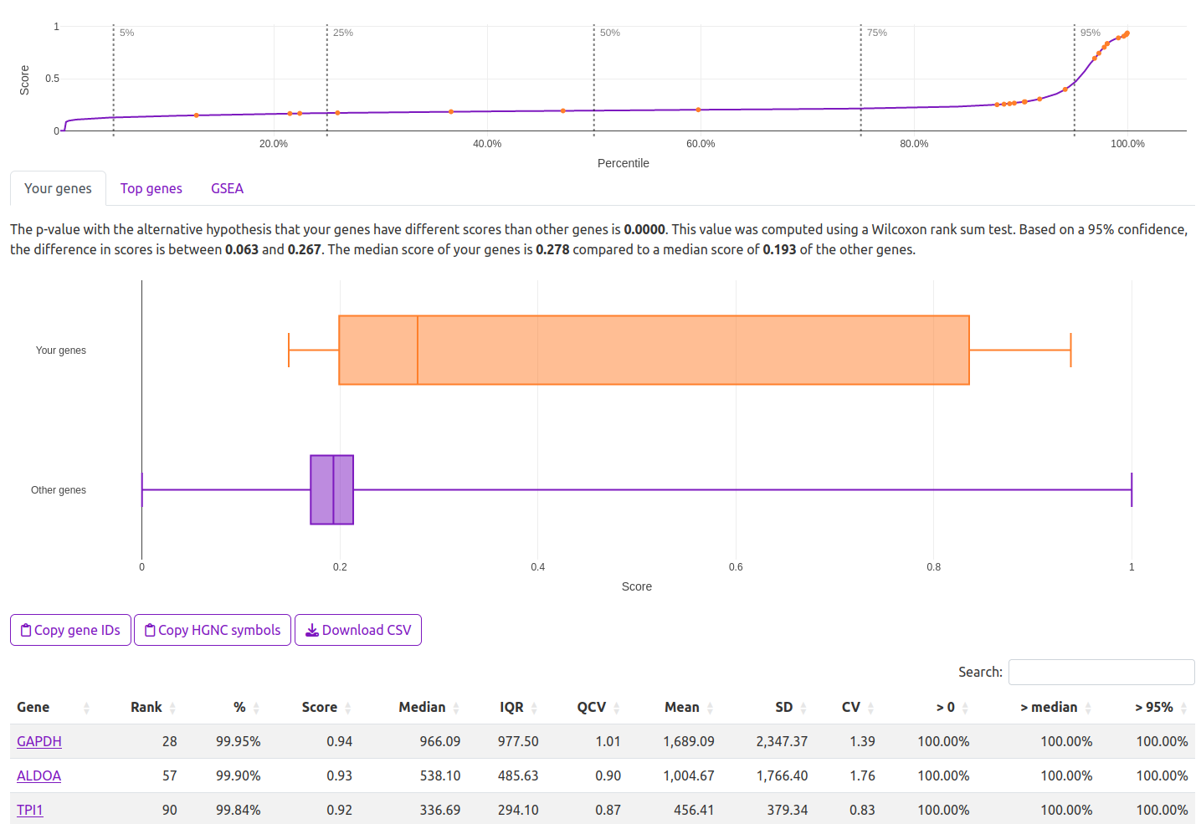Open the GAPDH gene link

click(39, 741)
